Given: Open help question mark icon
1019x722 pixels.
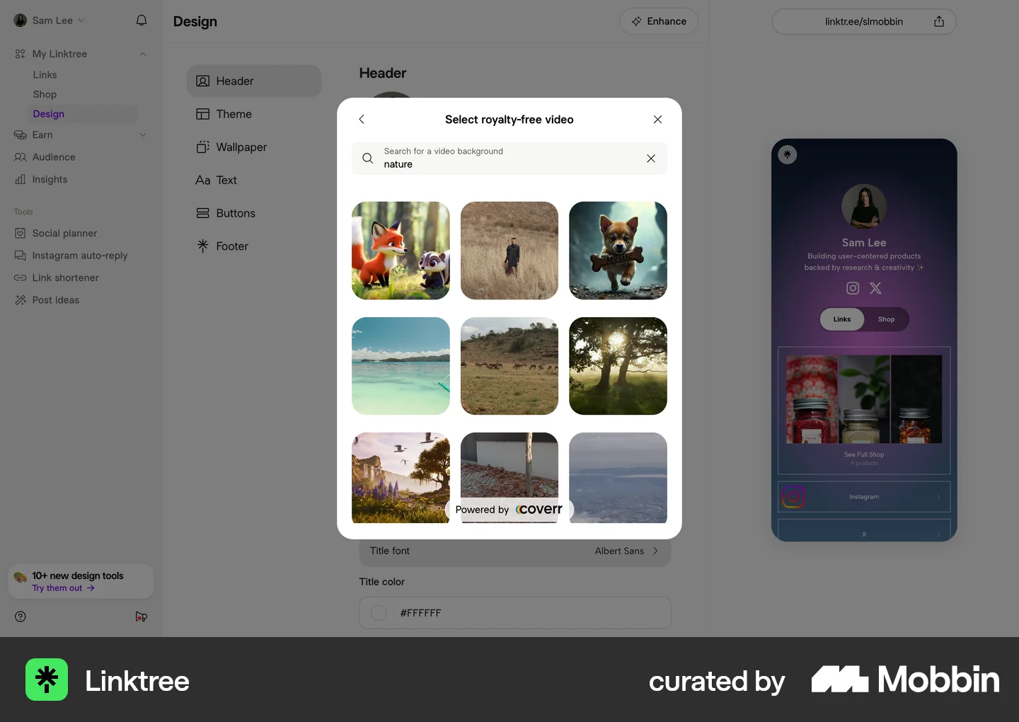Looking at the screenshot, I should point(21,617).
